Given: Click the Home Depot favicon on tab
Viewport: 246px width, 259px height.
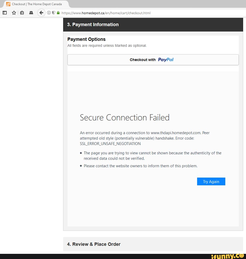Looking at the screenshot, I should click(8, 4).
